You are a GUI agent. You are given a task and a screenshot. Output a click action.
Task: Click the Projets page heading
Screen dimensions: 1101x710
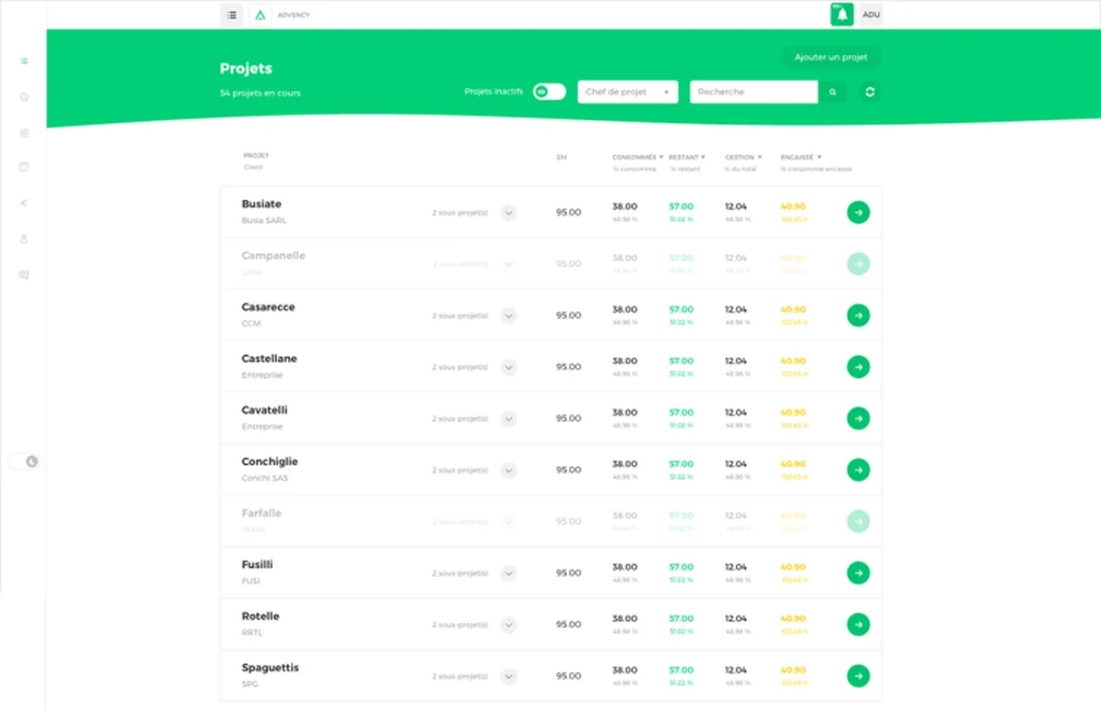[246, 69]
